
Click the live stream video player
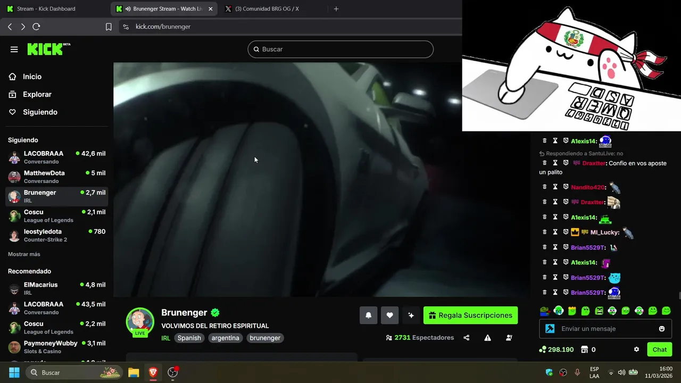coord(321,179)
